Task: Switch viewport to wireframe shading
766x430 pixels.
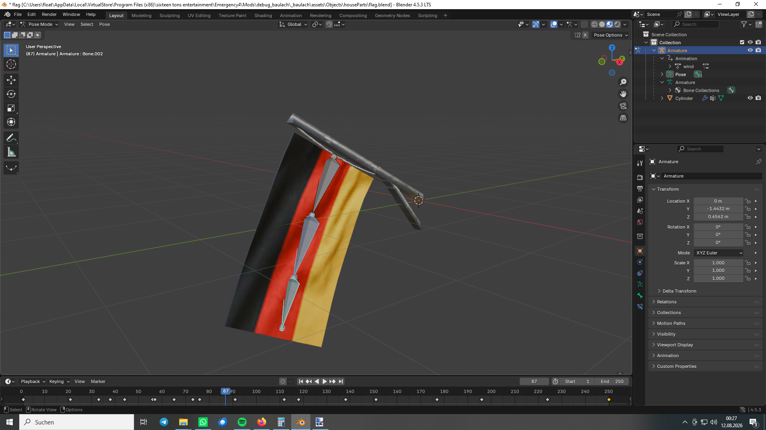Action: pyautogui.click(x=594, y=24)
